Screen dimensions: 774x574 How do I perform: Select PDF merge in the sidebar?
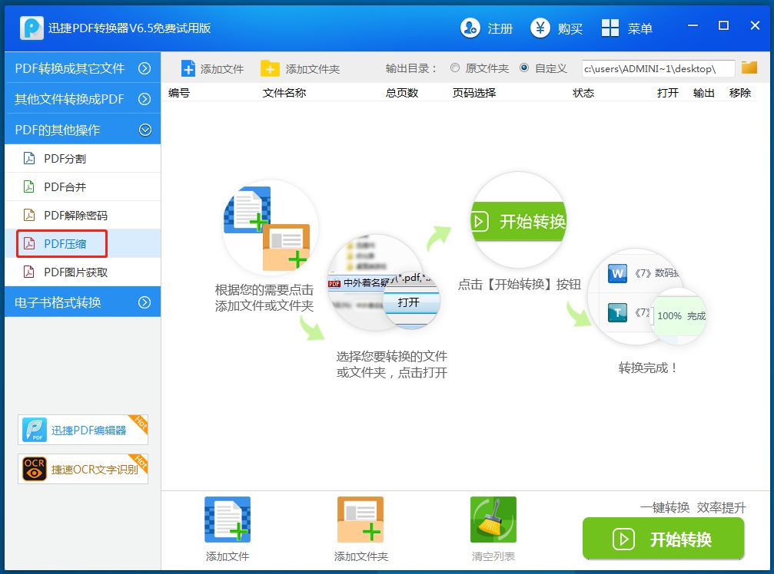65,187
